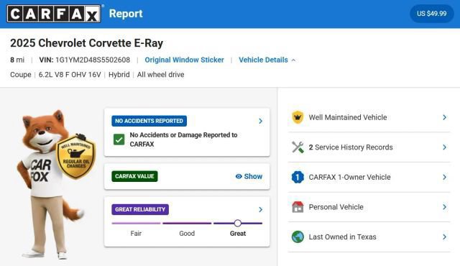Click the Fair segment of reliability bar
The height and width of the screenshot is (266, 460).
(x=136, y=223)
